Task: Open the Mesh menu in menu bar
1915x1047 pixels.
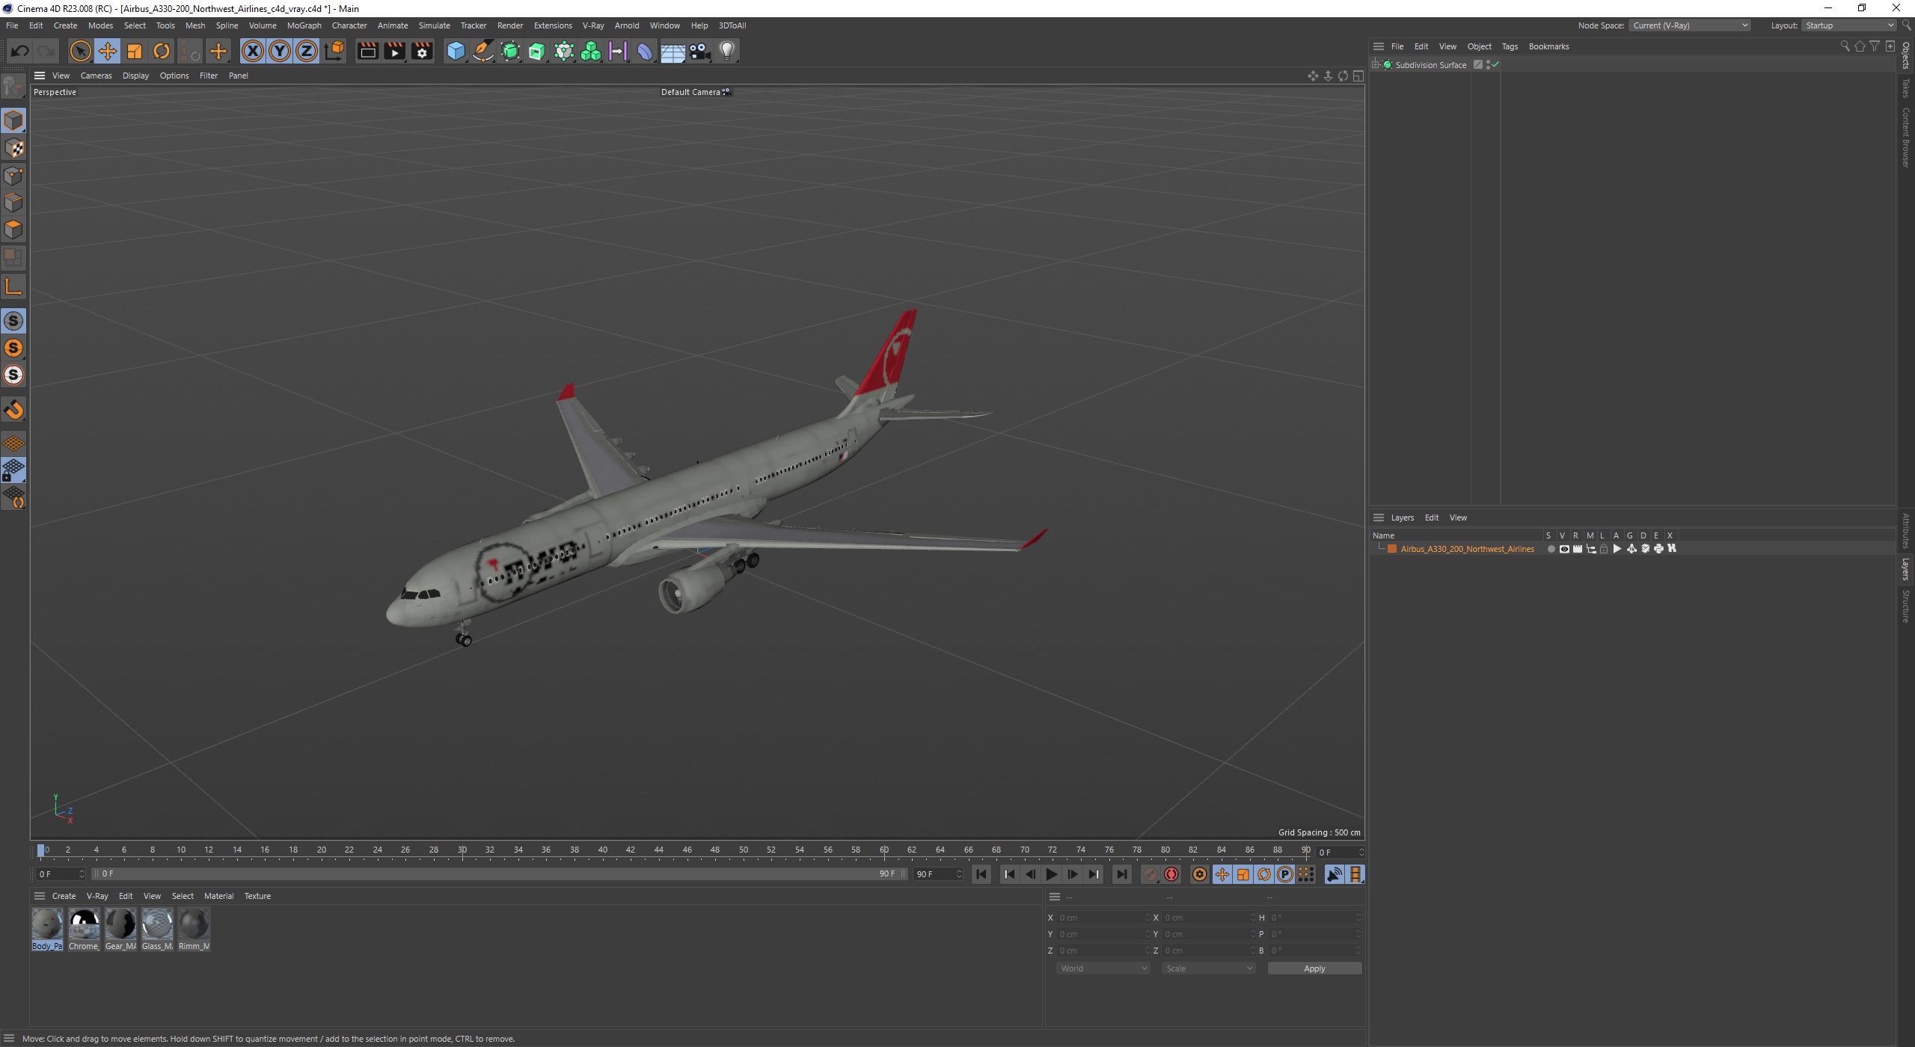Action: pyautogui.click(x=194, y=25)
